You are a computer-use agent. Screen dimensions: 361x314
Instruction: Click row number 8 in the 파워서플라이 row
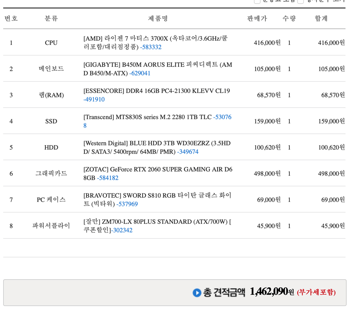pyautogui.click(x=11, y=226)
